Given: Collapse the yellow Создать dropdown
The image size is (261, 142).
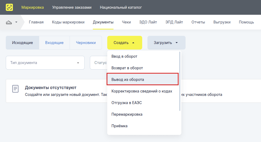Looking at the screenshot, I should (x=125, y=43).
